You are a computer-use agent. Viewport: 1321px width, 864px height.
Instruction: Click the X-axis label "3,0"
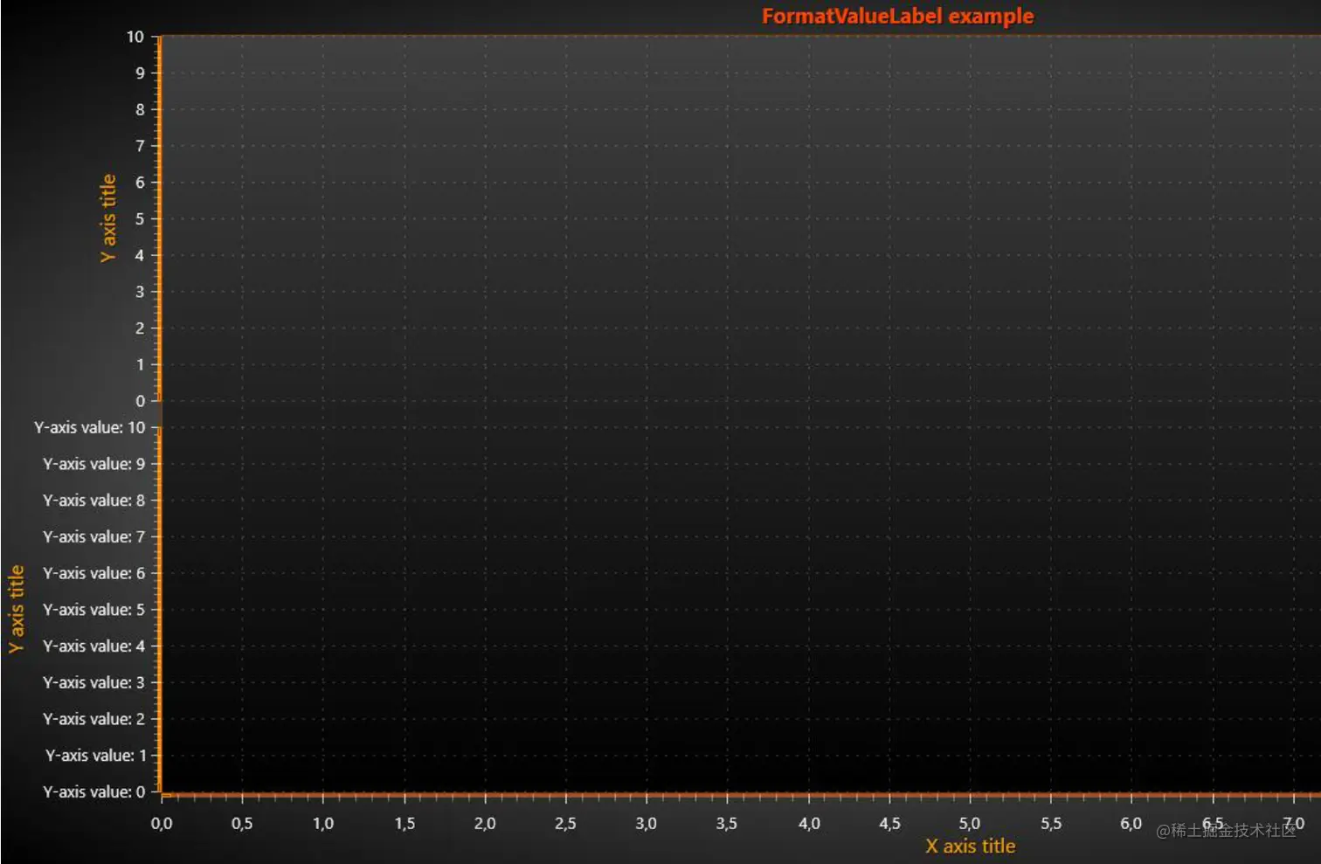click(x=646, y=824)
